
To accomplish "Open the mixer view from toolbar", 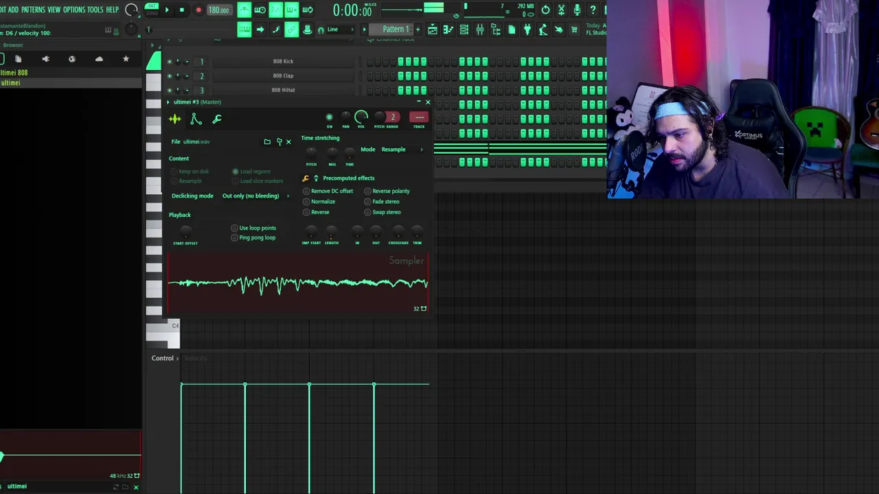I will 479,30.
